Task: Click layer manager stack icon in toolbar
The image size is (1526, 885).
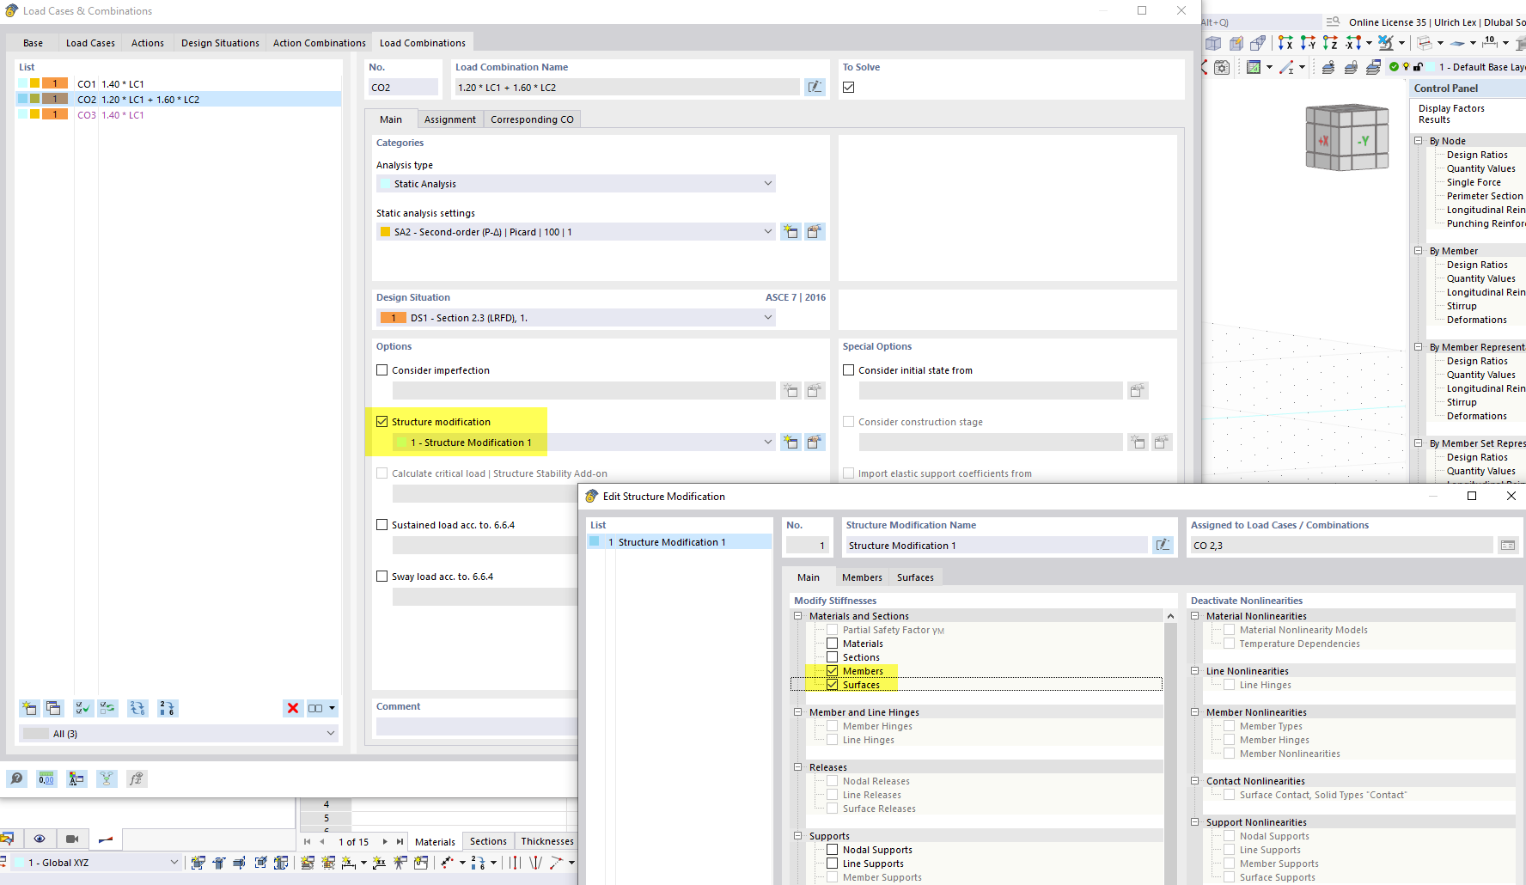Action: pos(1373,67)
